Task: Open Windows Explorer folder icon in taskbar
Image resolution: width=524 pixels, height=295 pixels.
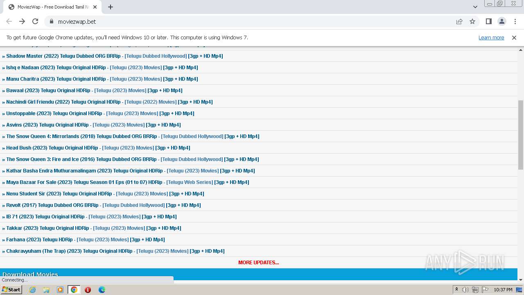Action: [x=46, y=290]
